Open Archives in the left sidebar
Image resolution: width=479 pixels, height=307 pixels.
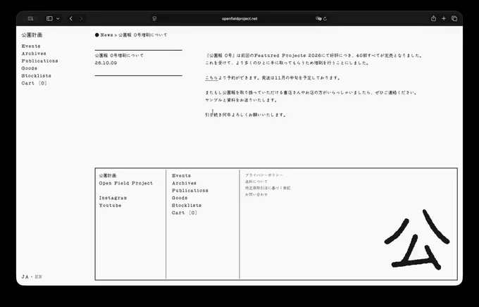(x=34, y=54)
